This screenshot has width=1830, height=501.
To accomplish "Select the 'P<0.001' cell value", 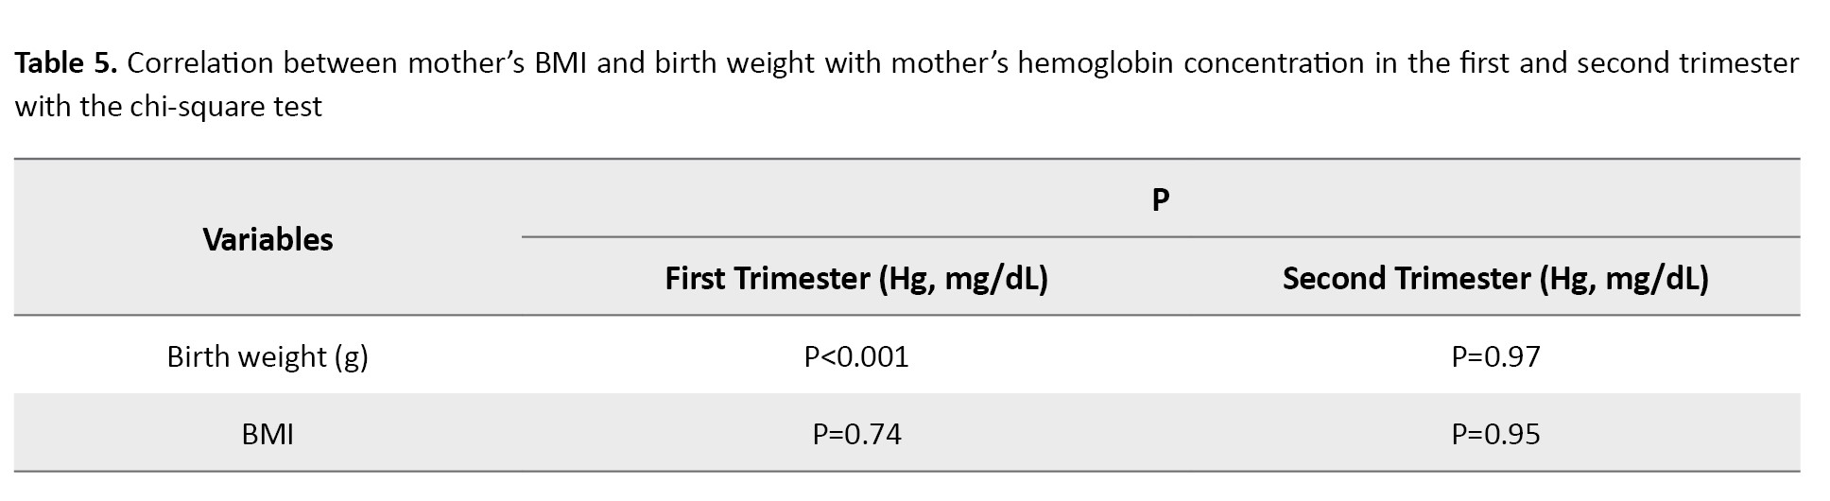I will point(856,356).
